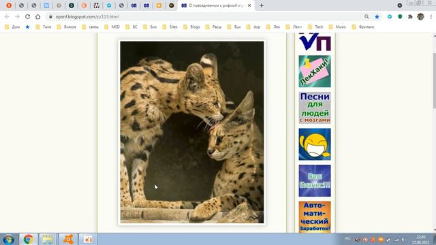Open the MED bookmarks folder
The height and width of the screenshot is (245, 436).
pyautogui.click(x=112, y=27)
